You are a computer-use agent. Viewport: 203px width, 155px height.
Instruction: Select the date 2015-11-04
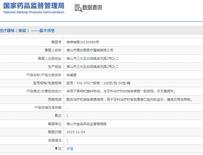[76, 132]
